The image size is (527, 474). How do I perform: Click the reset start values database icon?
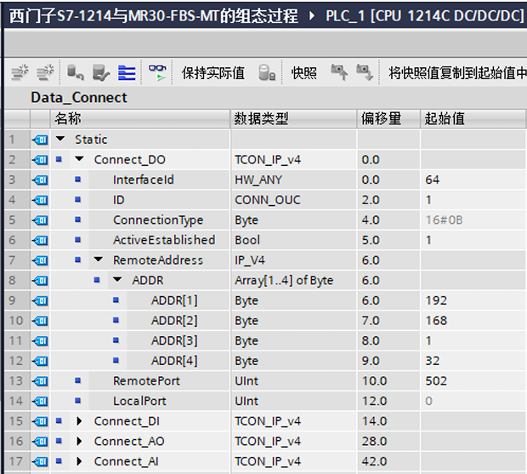(x=75, y=72)
